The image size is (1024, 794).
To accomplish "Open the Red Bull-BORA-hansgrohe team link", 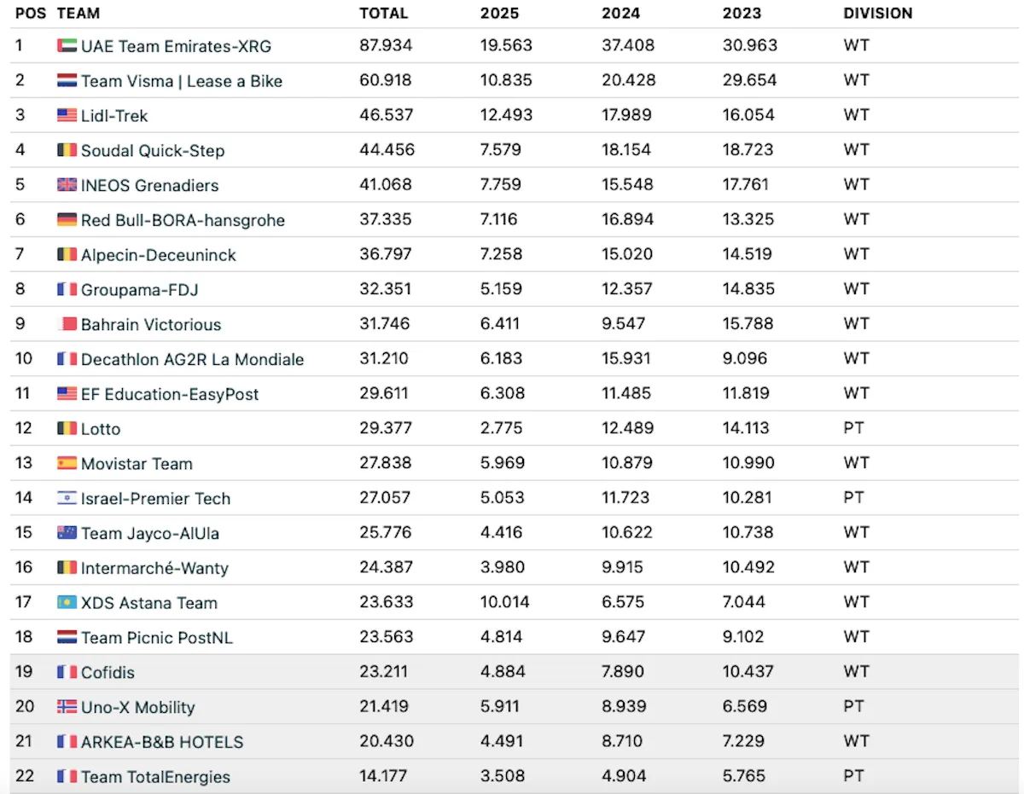I will 183,220.
